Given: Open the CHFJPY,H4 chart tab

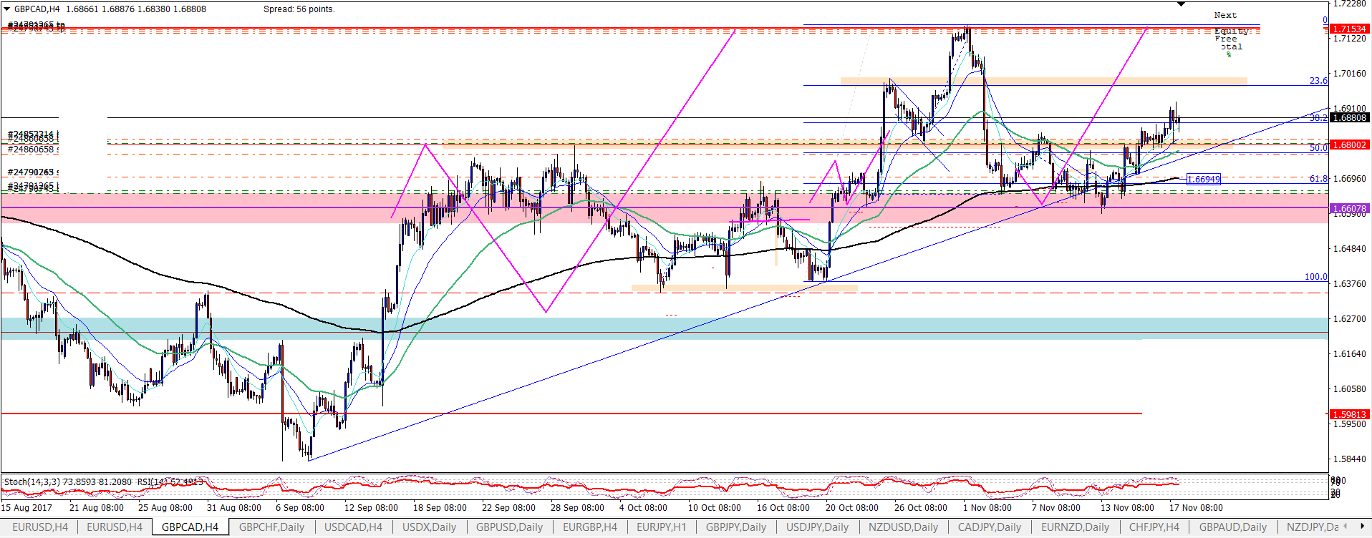Looking at the screenshot, I should click(1154, 527).
